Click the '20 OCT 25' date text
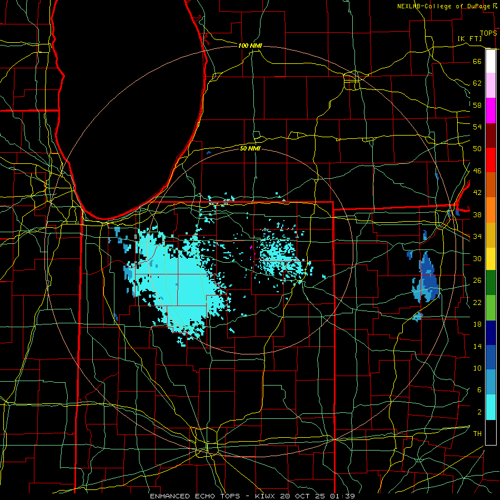This screenshot has height=500, width=500. click(303, 496)
